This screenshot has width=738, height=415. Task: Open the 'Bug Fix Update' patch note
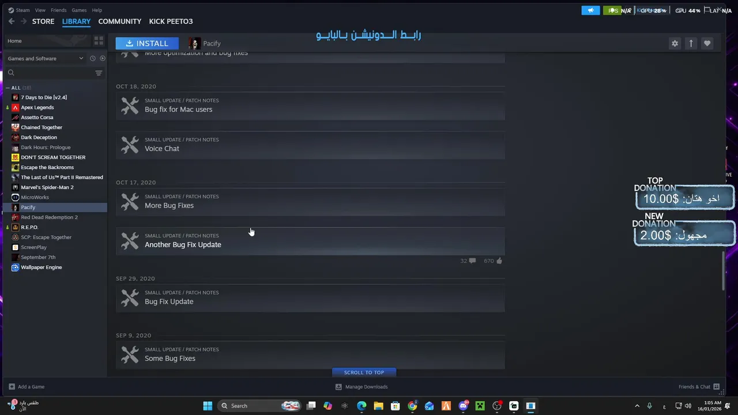click(310, 298)
